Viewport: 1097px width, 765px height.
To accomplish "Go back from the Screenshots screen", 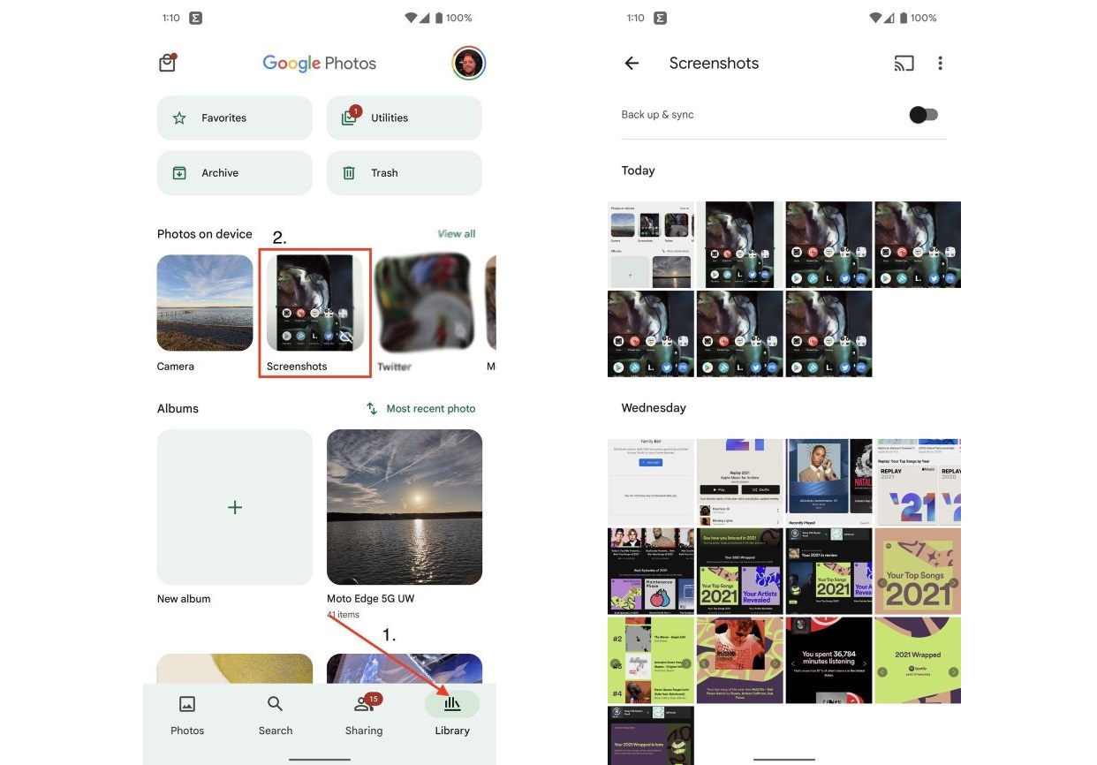I will point(632,63).
